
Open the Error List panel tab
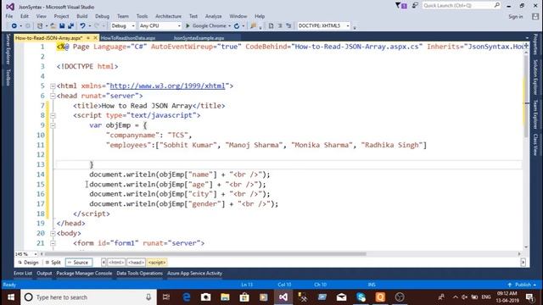click(x=23, y=273)
